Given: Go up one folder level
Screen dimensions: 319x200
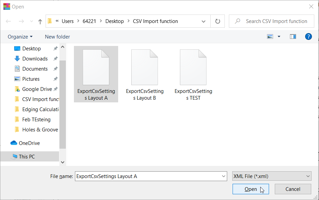Looking at the screenshot, I should point(40,21).
